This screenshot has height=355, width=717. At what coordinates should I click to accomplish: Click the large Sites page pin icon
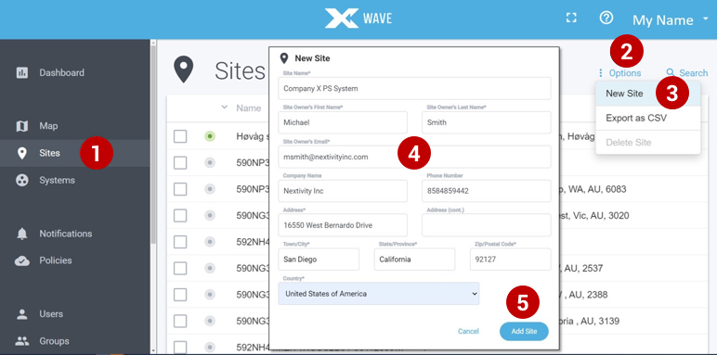[x=183, y=70]
